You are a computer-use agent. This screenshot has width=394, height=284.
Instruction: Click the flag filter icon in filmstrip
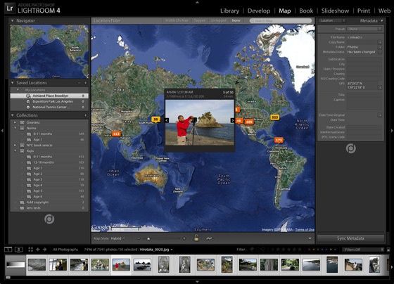[x=253, y=250]
